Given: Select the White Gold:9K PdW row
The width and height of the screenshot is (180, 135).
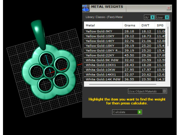Looking at the screenshot, I should [x=124, y=60].
